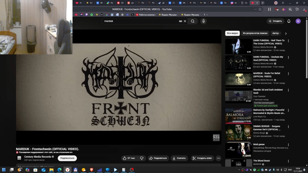308x173 pixels.
Task: Open the Twitch bookmark
Action: coord(86,15)
